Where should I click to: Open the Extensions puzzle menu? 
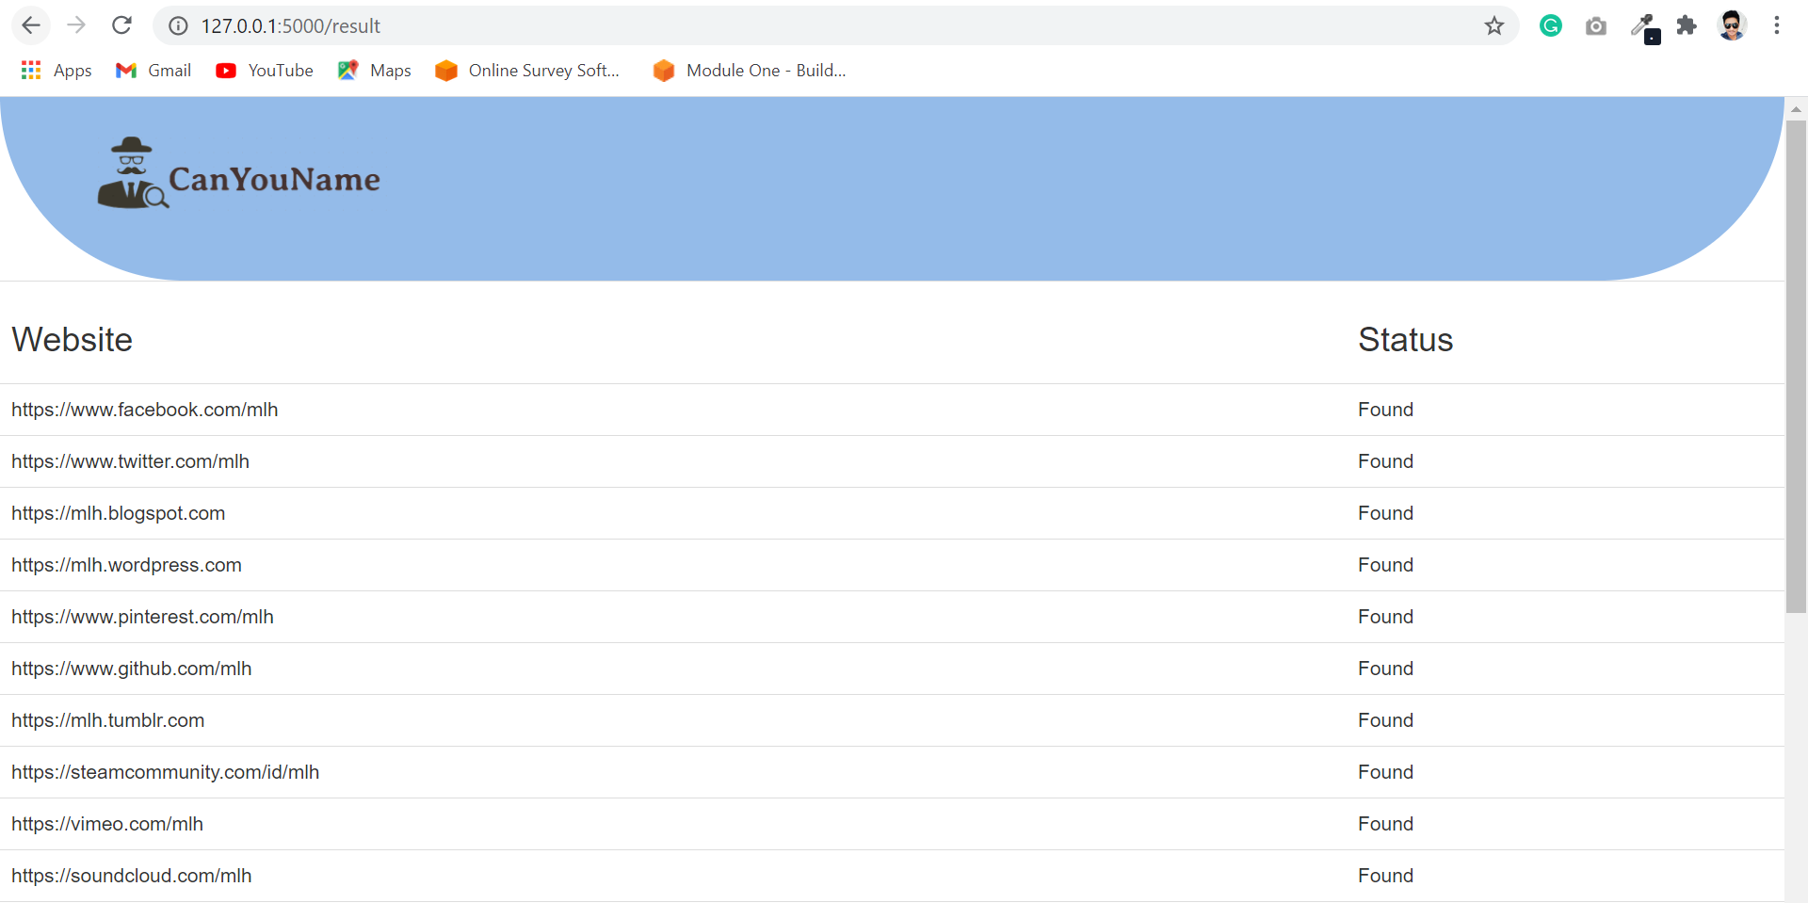point(1687,25)
